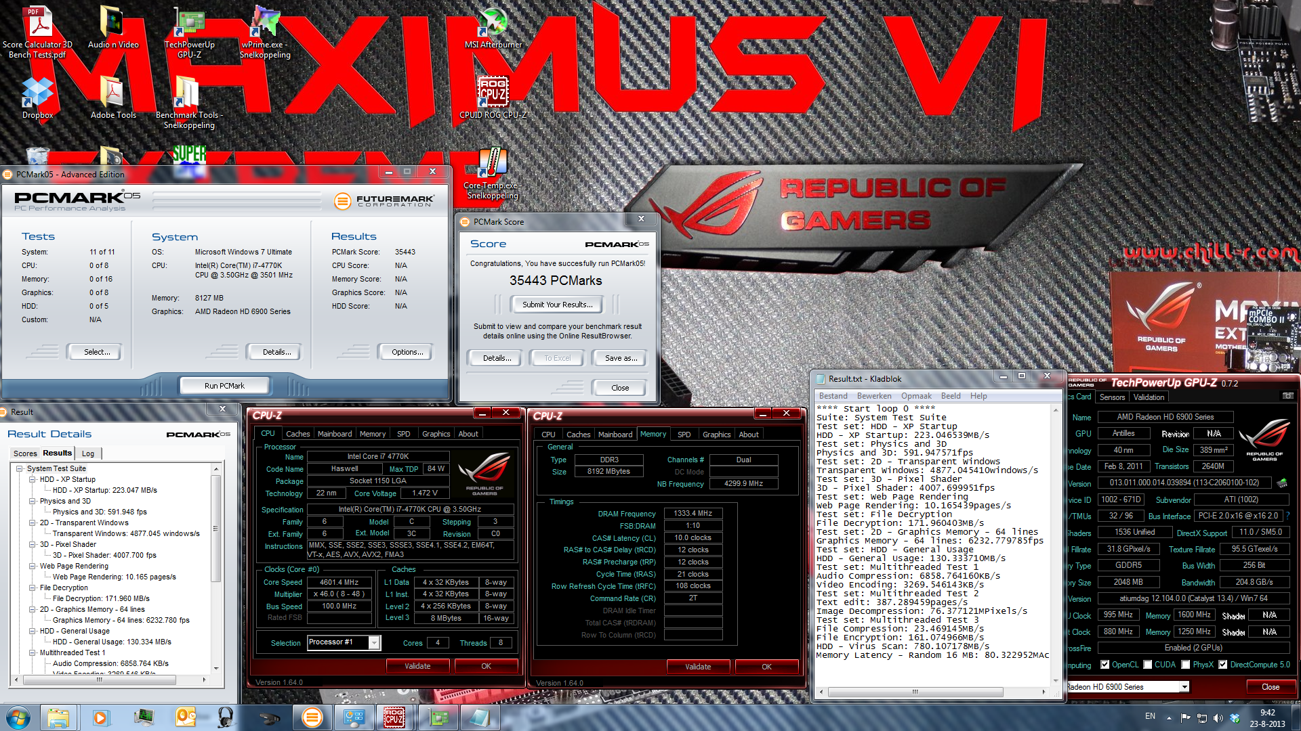
Task: Click the GPU-Z graphics card taskbar icon
Action: tap(438, 717)
